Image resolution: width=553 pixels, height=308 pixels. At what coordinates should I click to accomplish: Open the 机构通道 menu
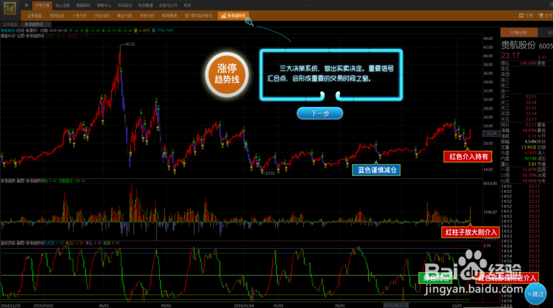145,6
